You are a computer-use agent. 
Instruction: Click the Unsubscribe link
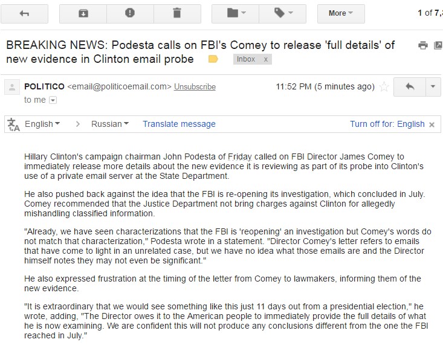pos(195,87)
